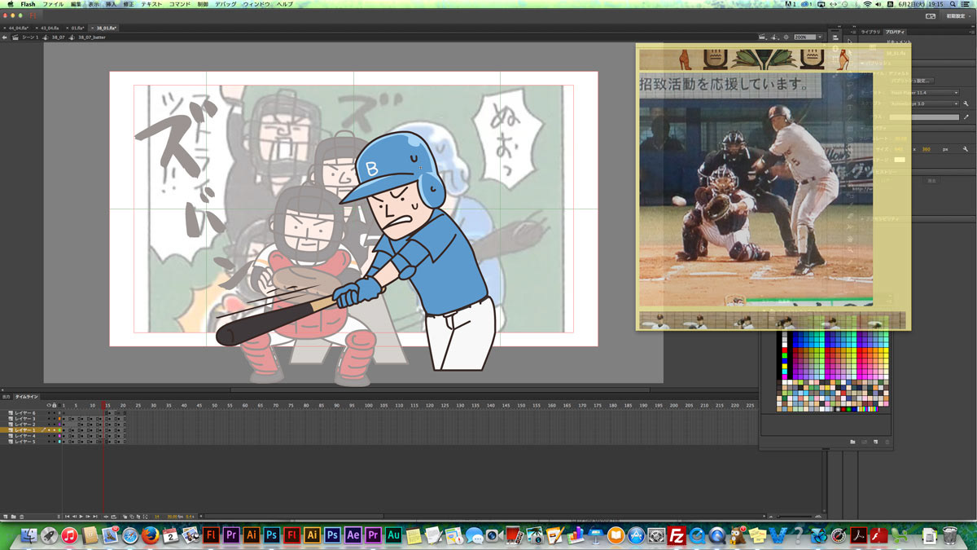
Task: Click the Edit Scene icon above stage
Action: (x=762, y=37)
